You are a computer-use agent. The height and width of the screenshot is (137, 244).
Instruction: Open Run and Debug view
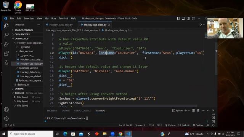pyautogui.click(x=6, y=44)
